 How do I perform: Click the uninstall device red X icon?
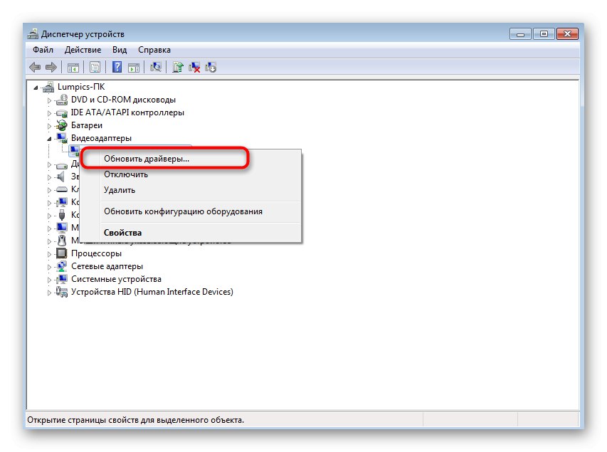pos(194,68)
